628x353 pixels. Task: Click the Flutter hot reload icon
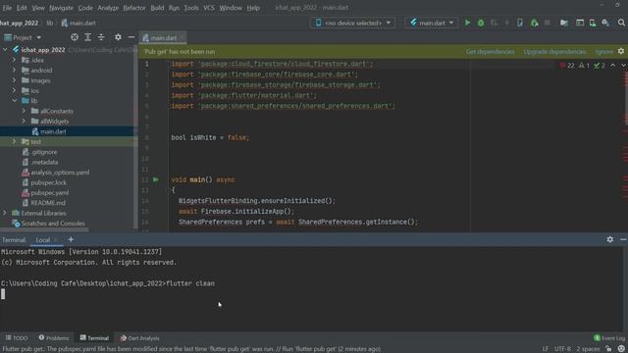(506, 23)
